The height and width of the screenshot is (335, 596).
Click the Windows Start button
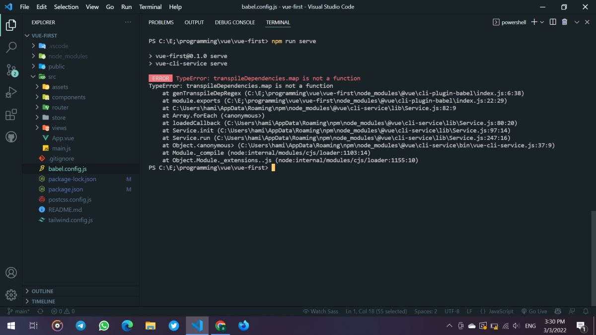pos(11,326)
